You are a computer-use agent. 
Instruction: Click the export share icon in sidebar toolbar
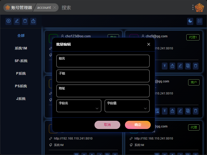[x=33, y=21]
